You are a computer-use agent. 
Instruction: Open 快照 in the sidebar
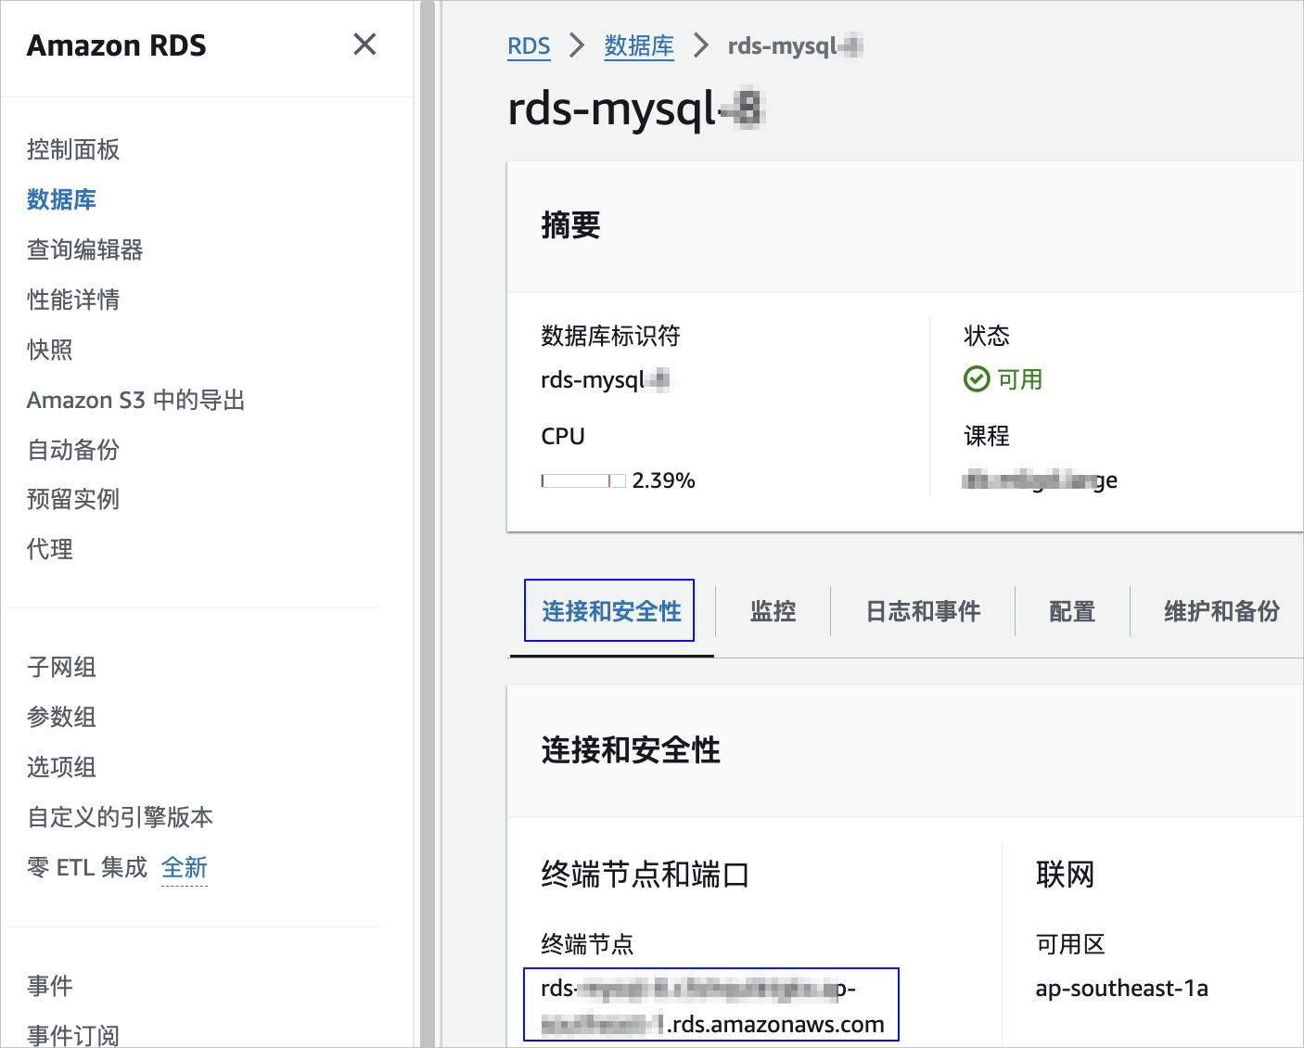(x=50, y=350)
